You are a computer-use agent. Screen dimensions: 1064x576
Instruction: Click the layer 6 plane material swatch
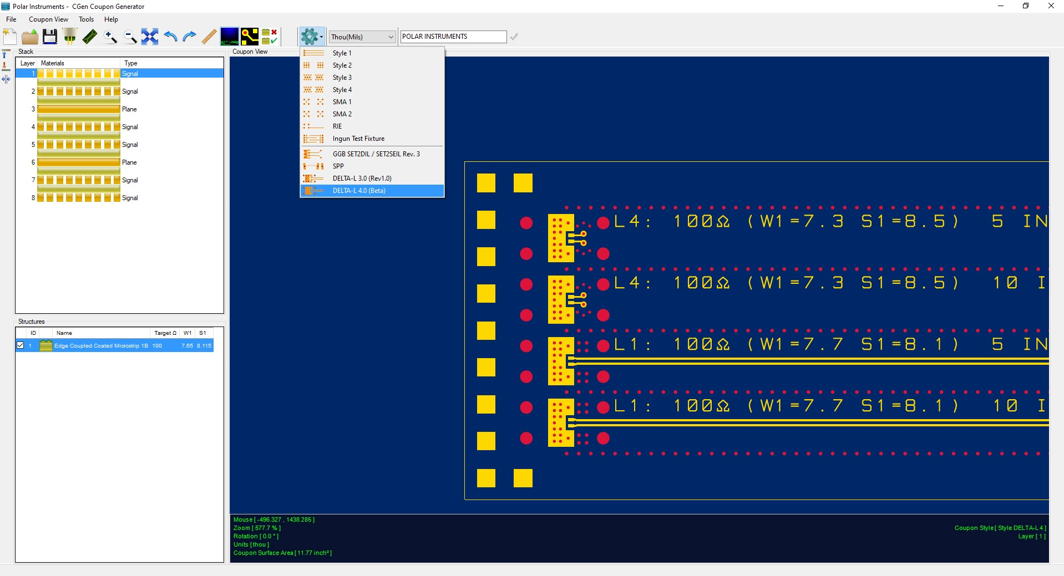click(x=79, y=162)
